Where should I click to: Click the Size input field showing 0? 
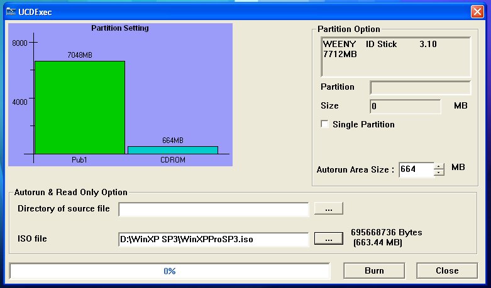tap(405, 106)
